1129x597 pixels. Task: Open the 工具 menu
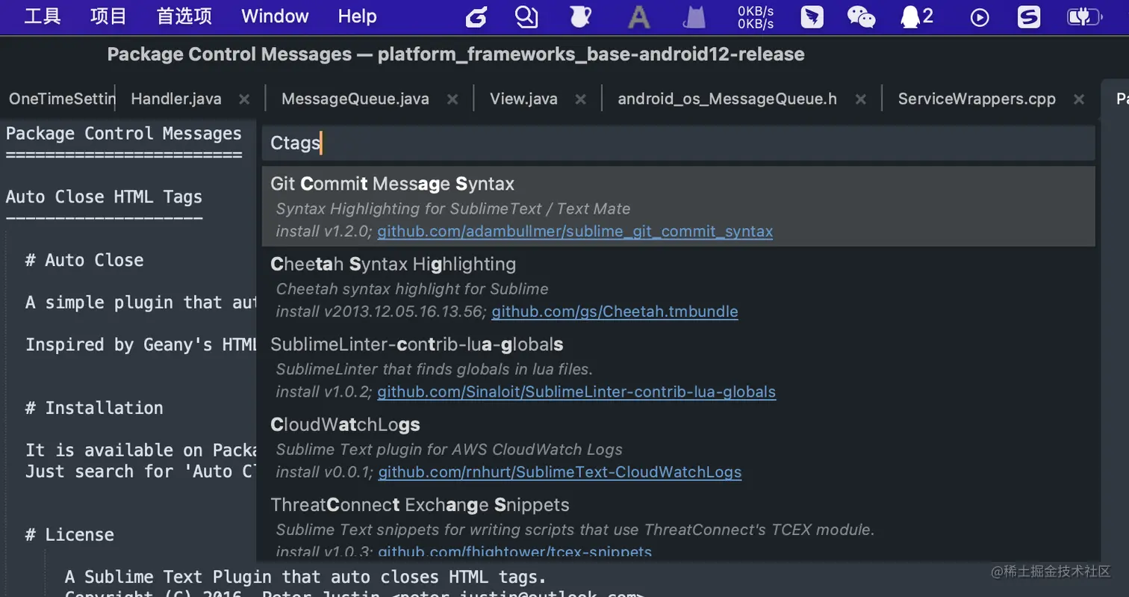click(x=43, y=16)
